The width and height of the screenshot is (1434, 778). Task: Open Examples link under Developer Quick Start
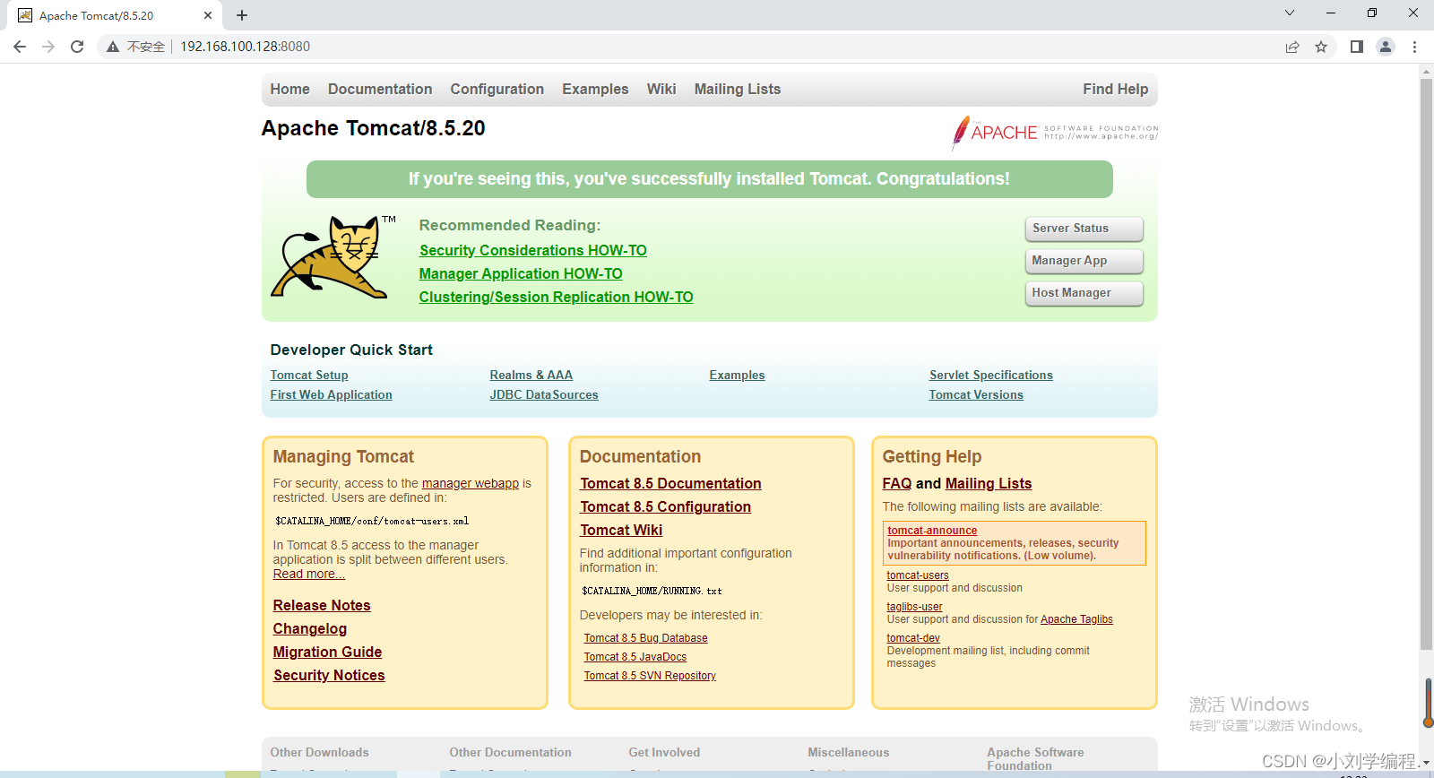coord(737,376)
